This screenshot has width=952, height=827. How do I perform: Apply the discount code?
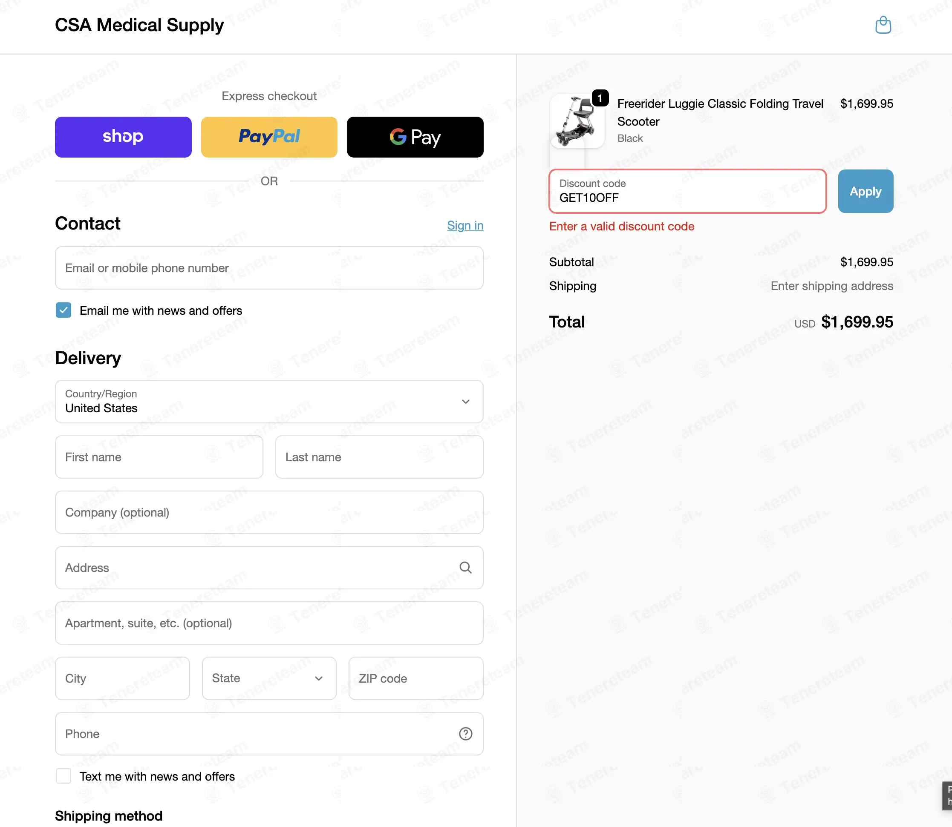tap(865, 191)
